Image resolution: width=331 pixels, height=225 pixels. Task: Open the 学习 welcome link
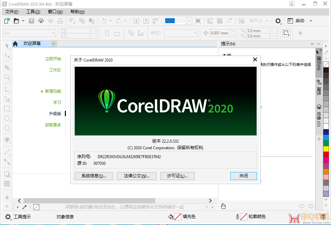[x=57, y=102]
